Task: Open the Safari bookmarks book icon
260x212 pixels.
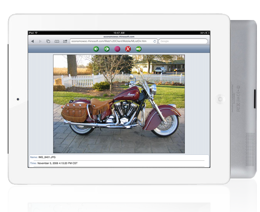Action: click(57, 41)
